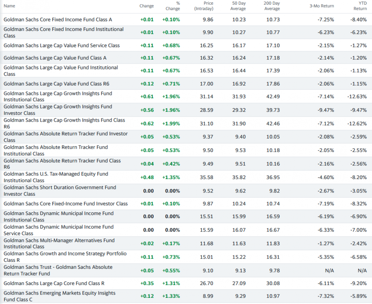This screenshot has width=372, height=304.
Task: Click +1.96% change for Growth Insights Institutional Class
Action: tap(171, 97)
